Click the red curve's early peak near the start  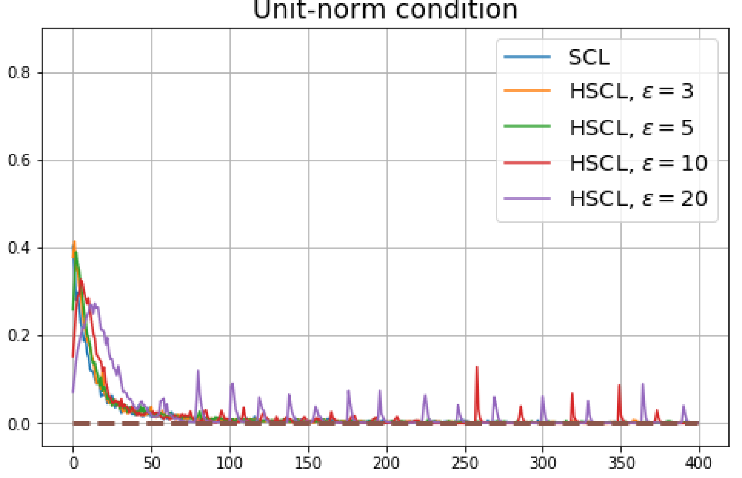(81, 281)
